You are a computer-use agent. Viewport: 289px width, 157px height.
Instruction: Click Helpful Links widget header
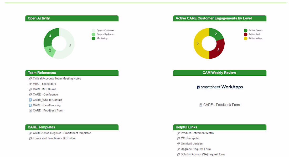coord(220,127)
